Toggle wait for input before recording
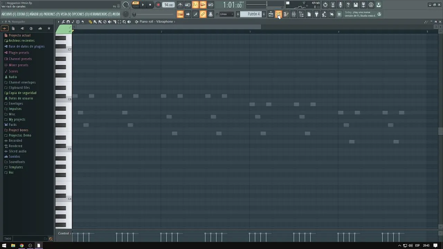Screen dimensions: 443x249 pyautogui.click(x=188, y=5)
